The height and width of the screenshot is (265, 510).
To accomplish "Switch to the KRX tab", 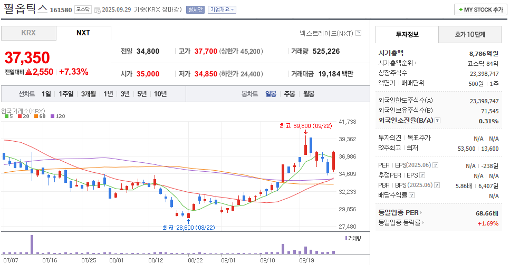I will pos(28,33).
